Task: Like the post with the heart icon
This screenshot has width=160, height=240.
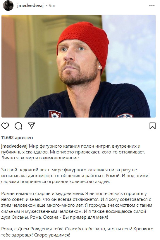Action: (5, 126)
